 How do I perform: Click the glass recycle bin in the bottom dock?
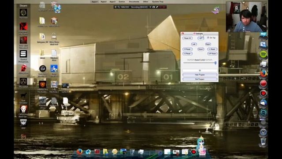(132, 152)
